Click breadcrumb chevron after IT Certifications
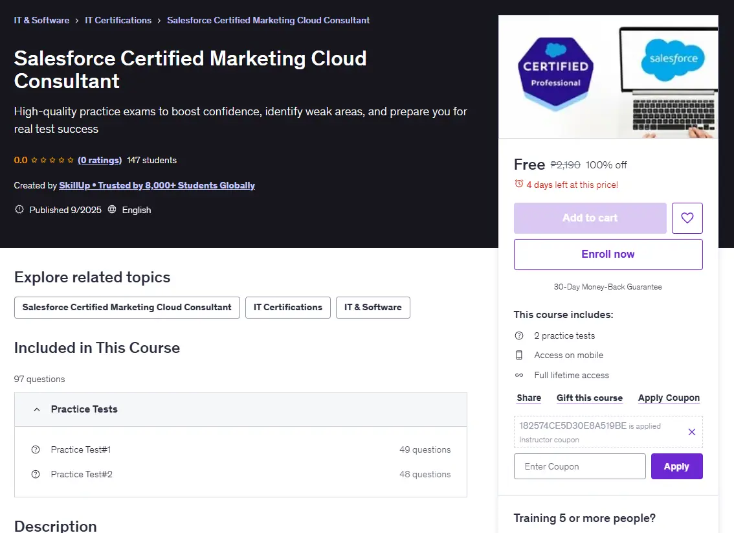734x533 pixels. tap(159, 21)
